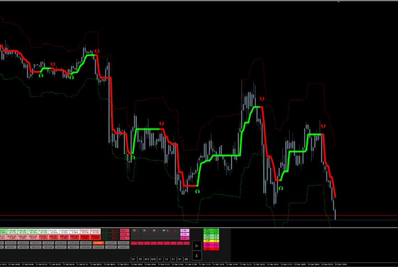Load the AUDUSD gray symbol button
The width and height of the screenshot is (398, 267).
(11, 243)
